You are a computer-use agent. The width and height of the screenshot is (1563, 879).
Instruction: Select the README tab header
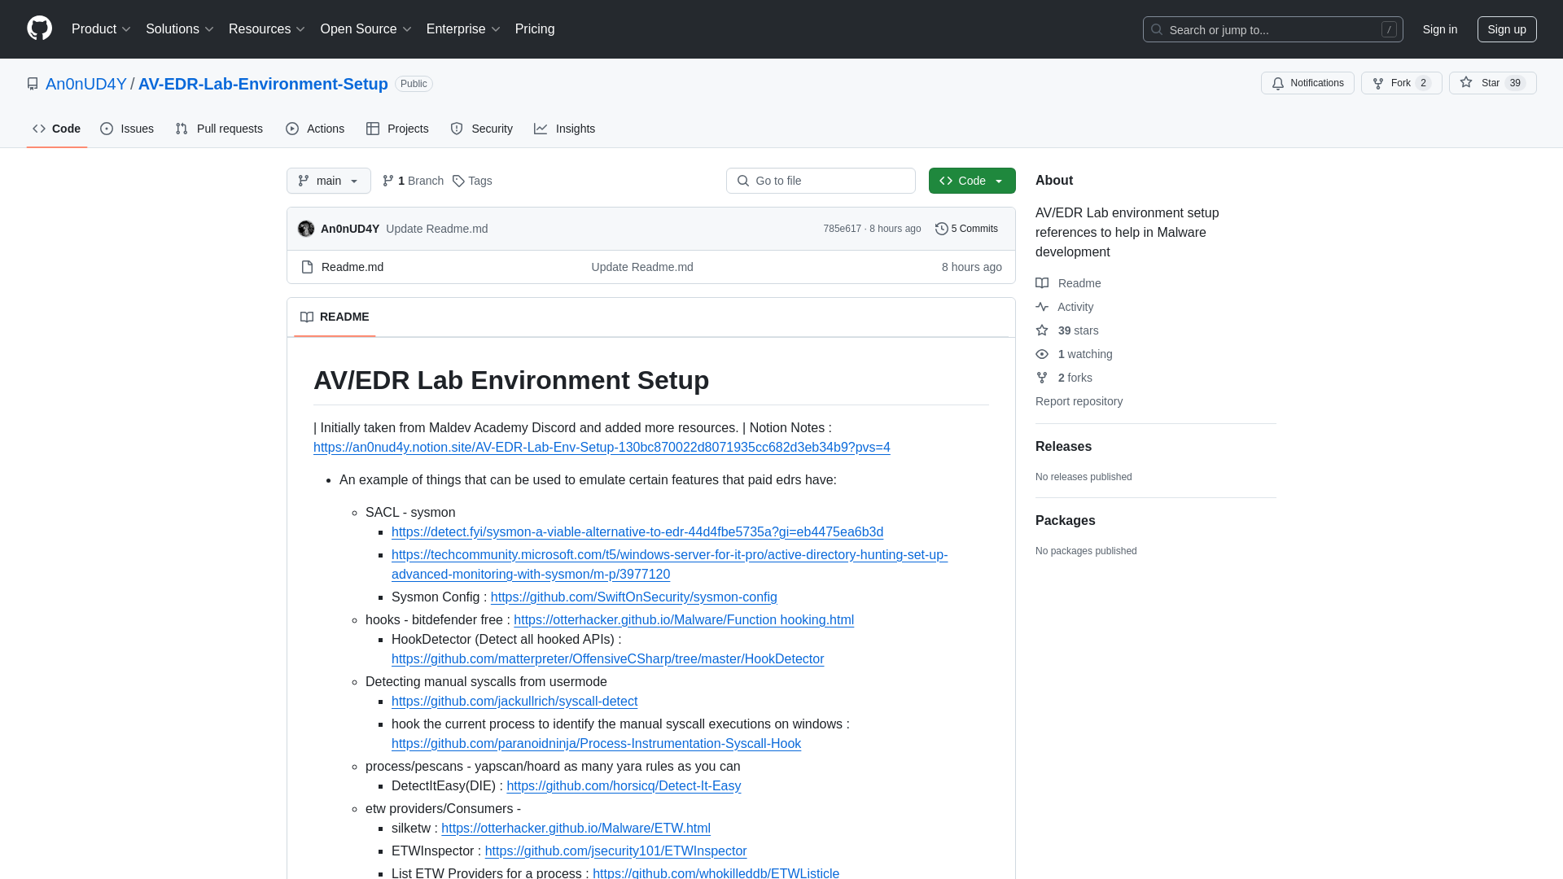335,317
